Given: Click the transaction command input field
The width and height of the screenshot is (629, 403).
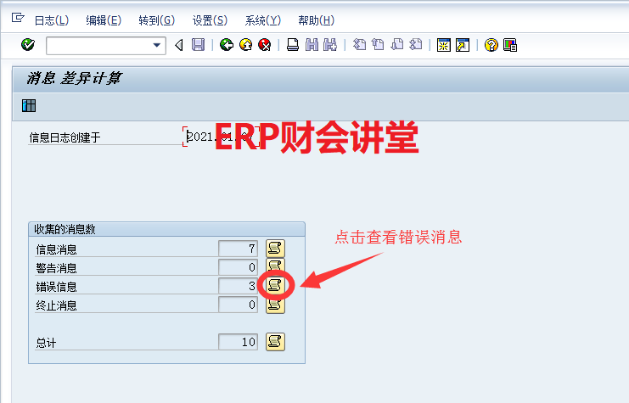Looking at the screenshot, I should pyautogui.click(x=98, y=45).
